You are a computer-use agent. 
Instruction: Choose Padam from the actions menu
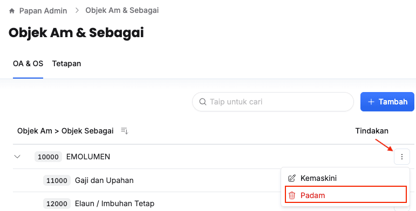coord(346,195)
